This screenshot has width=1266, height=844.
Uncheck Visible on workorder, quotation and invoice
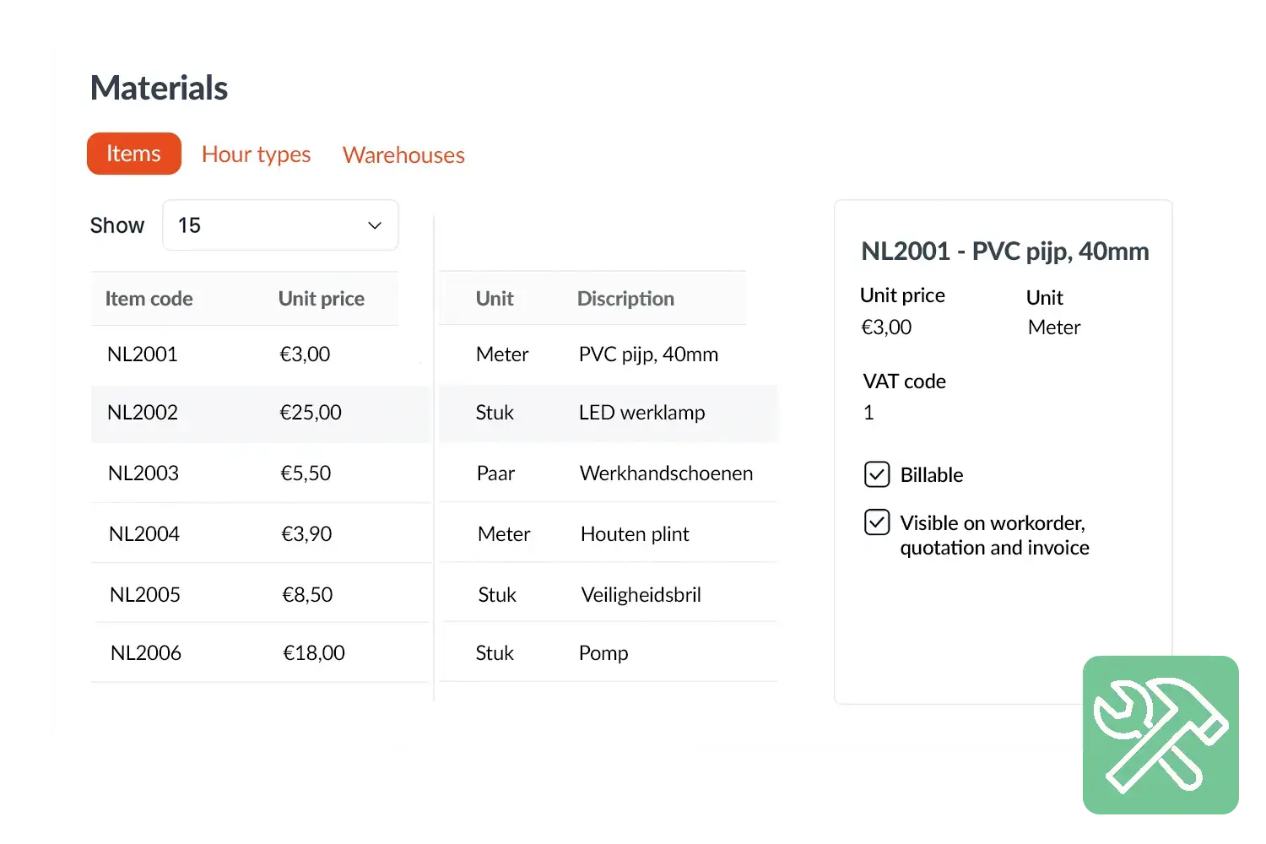877,523
